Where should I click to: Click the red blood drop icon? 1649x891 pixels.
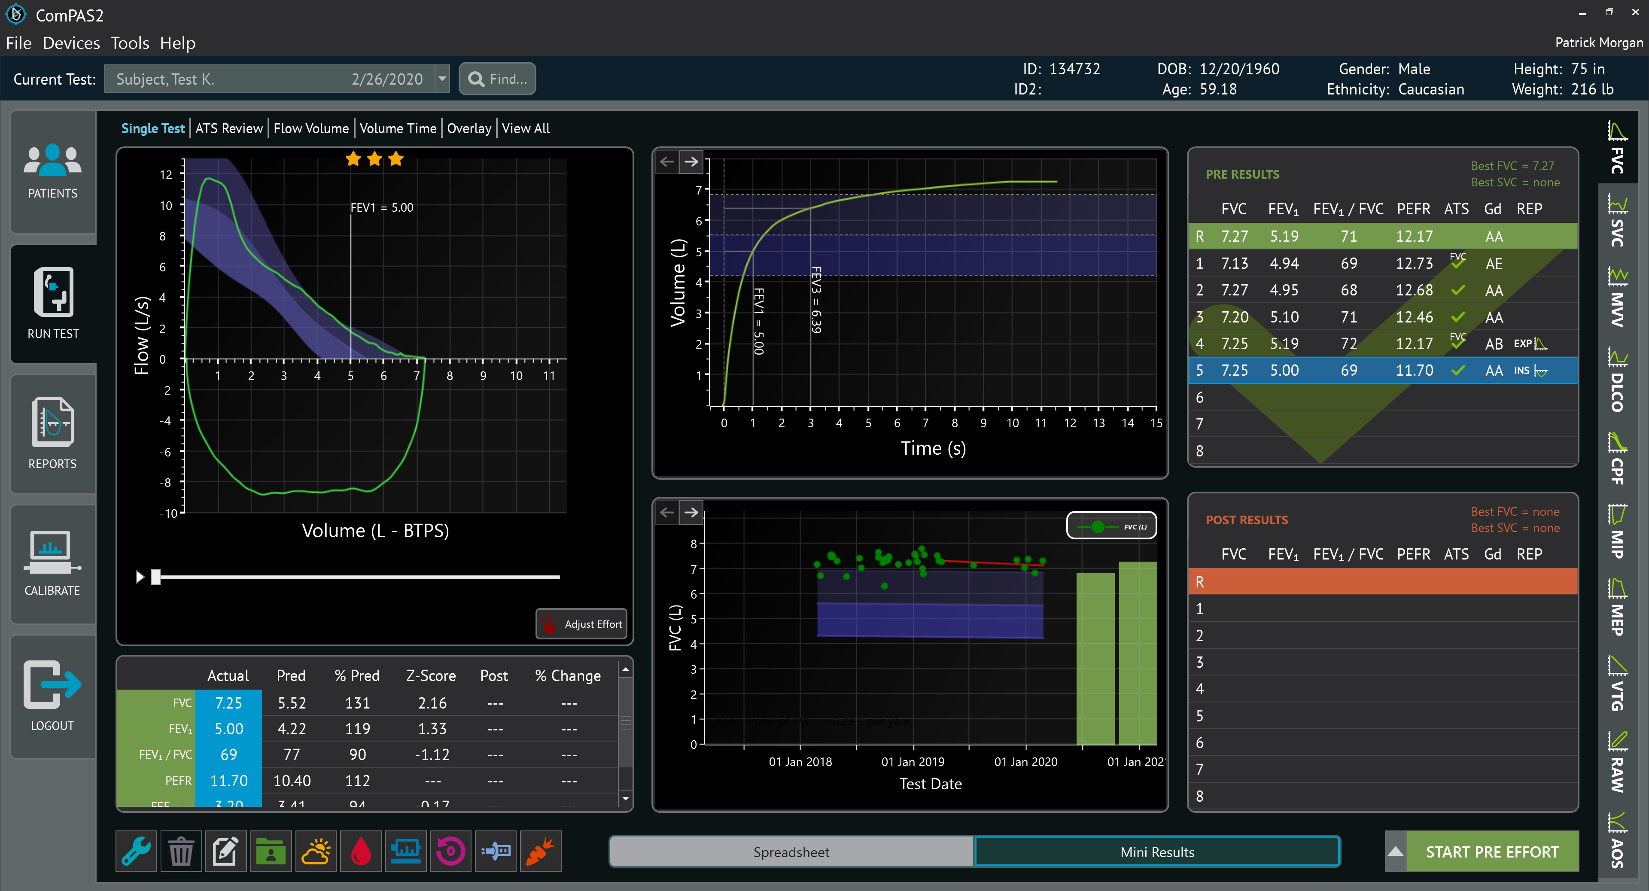(x=361, y=851)
